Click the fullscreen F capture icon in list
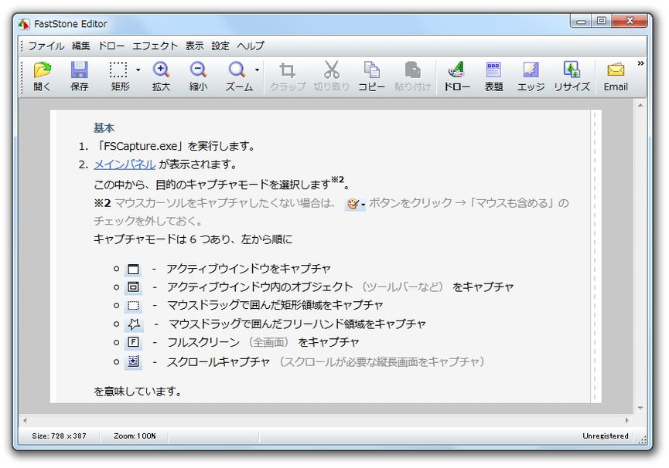The height and width of the screenshot is (468, 669). pyautogui.click(x=133, y=342)
